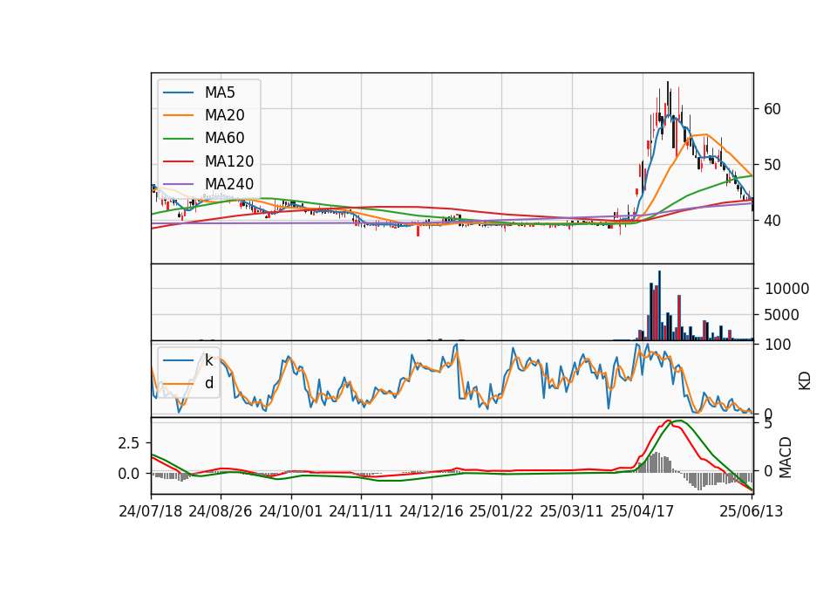This screenshot has height=602, width=837.
Task: Click the date label 24/10/01
Action: coord(291,511)
